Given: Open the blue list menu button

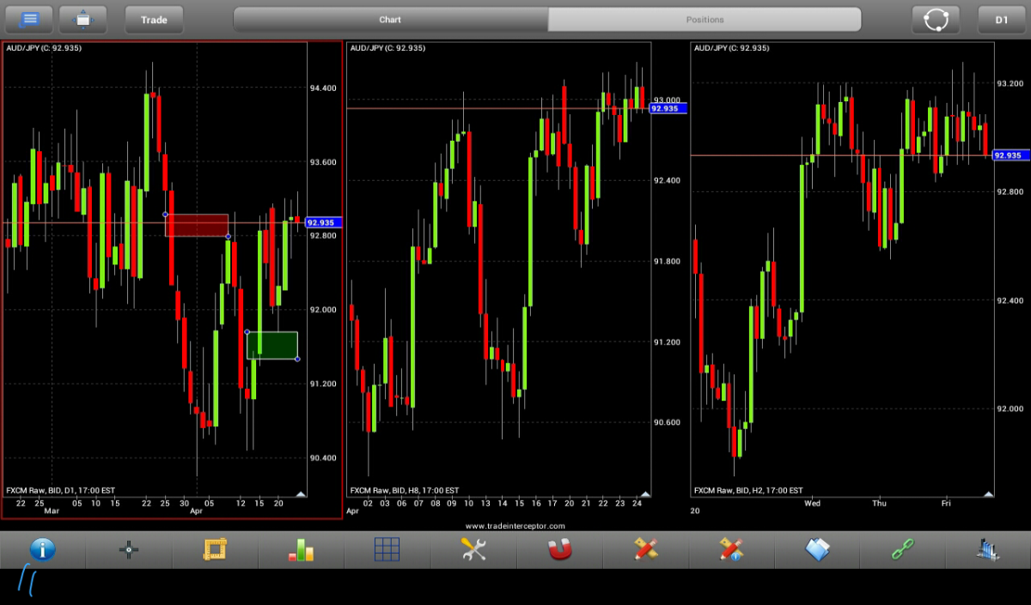Looking at the screenshot, I should point(28,19).
